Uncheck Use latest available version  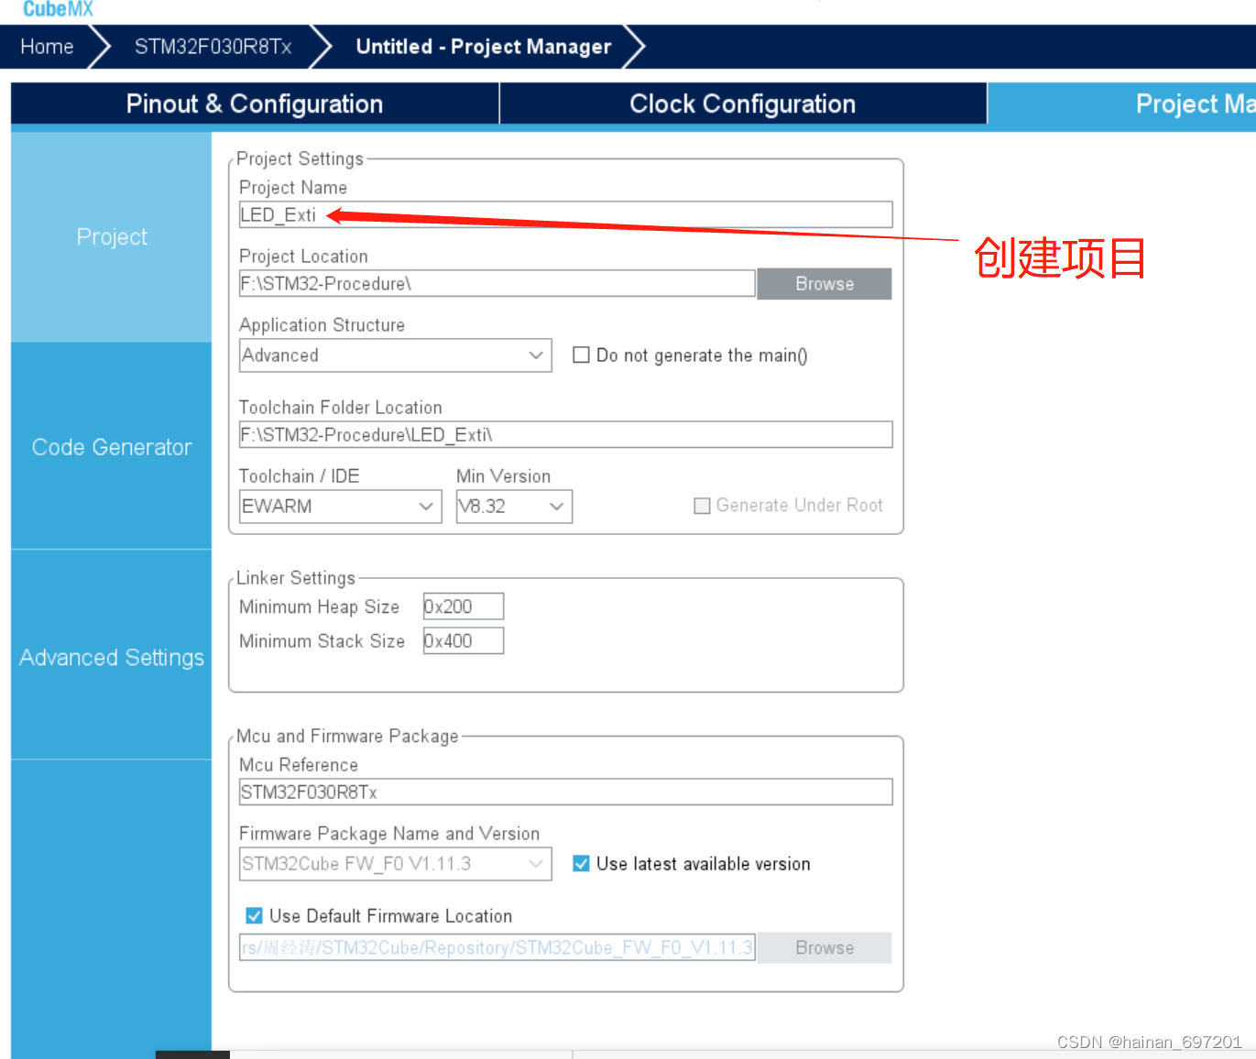[581, 863]
